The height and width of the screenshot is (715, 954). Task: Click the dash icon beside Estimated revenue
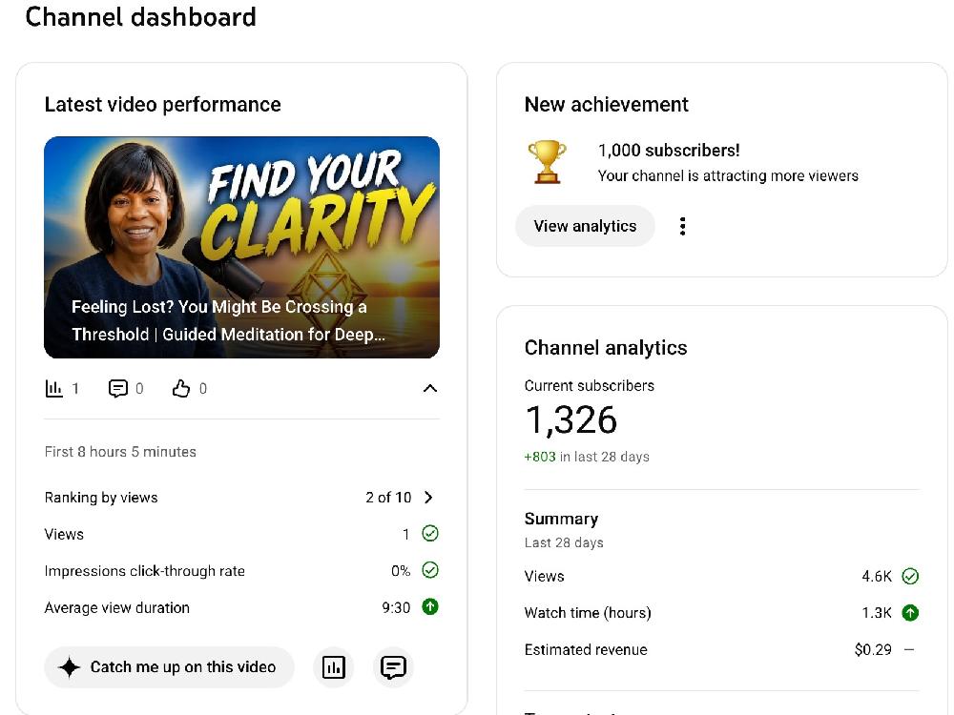point(909,649)
